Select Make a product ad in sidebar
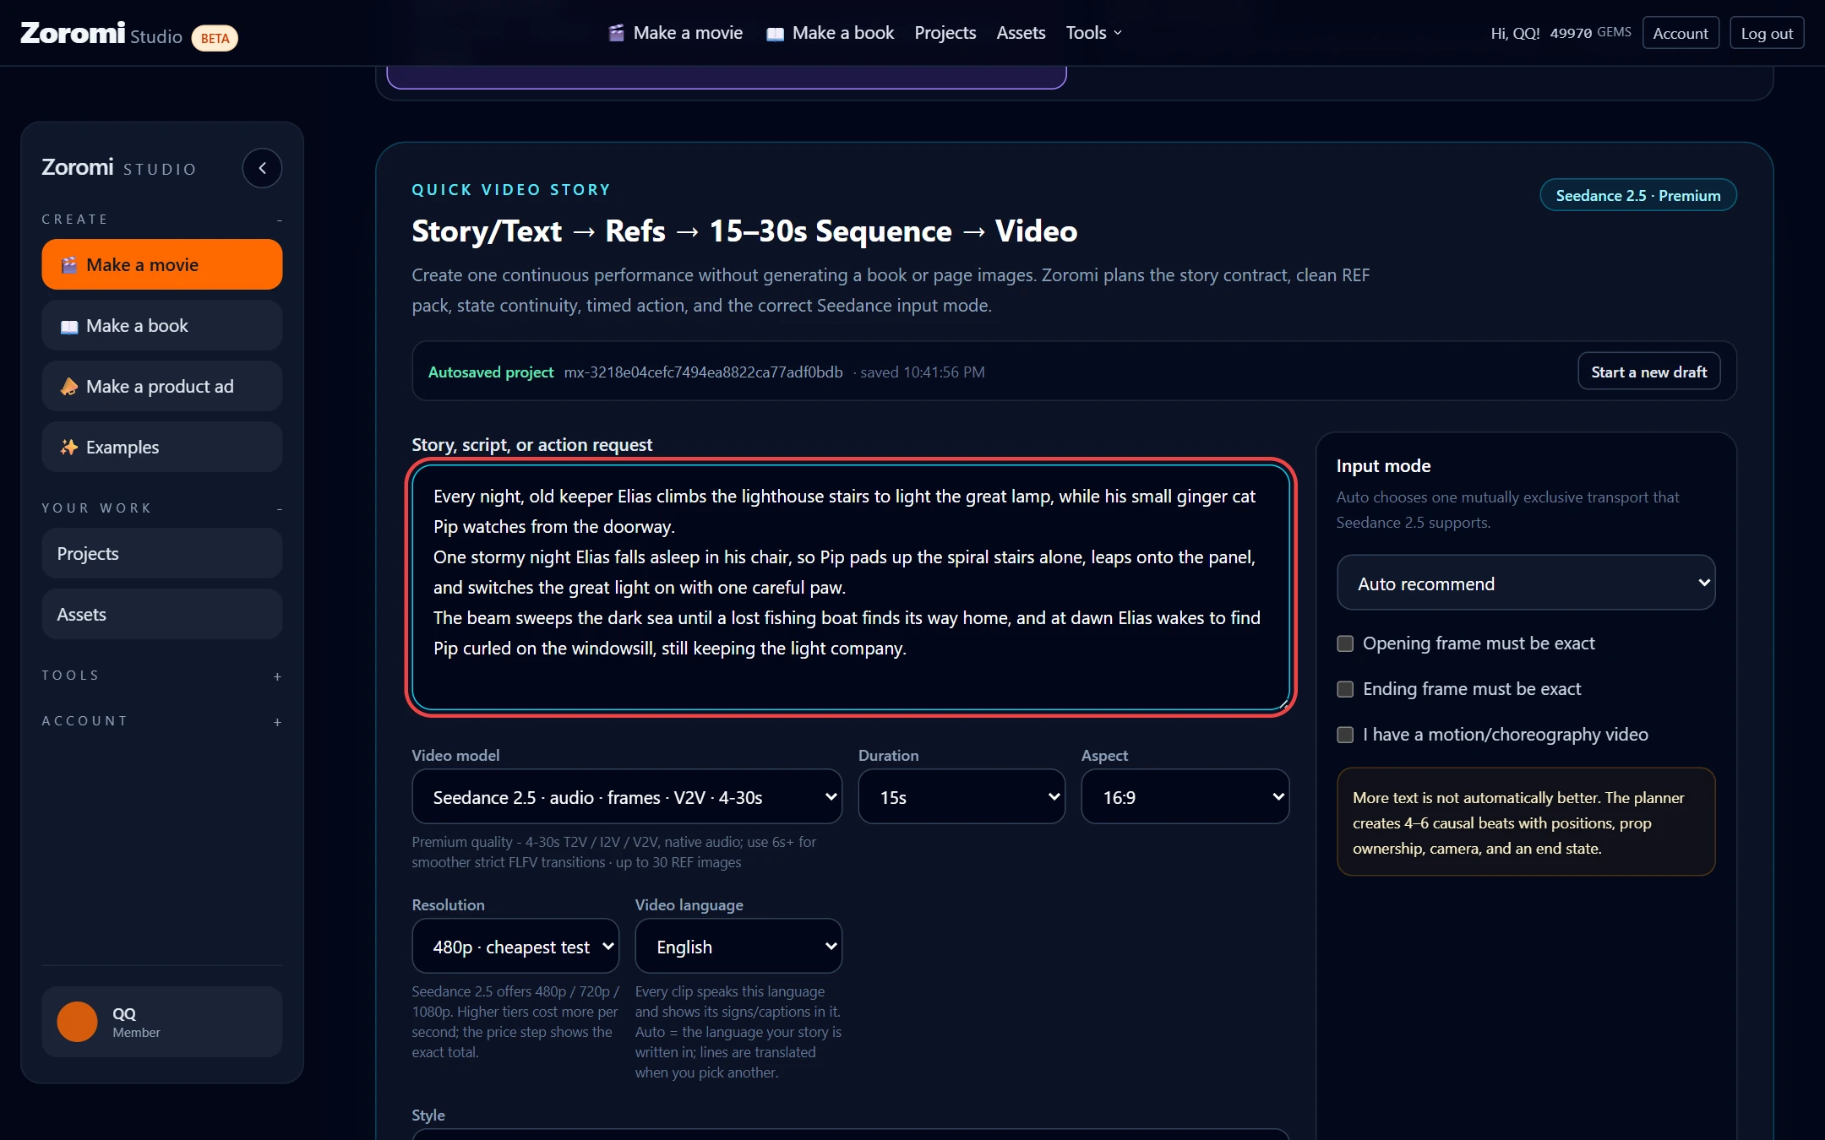 (x=162, y=386)
